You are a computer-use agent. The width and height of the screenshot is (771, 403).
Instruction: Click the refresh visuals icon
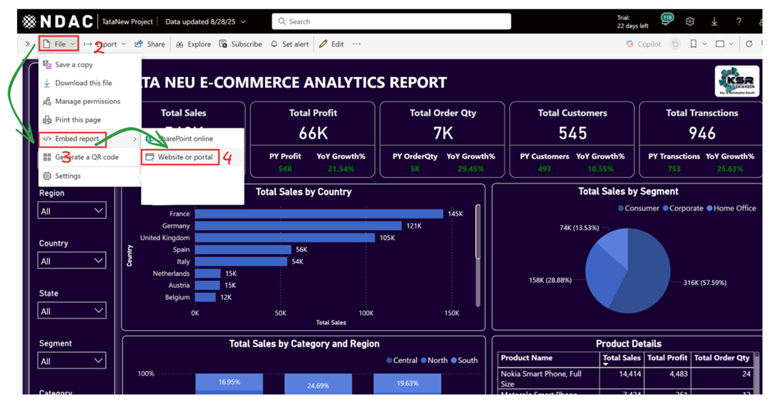(x=749, y=43)
